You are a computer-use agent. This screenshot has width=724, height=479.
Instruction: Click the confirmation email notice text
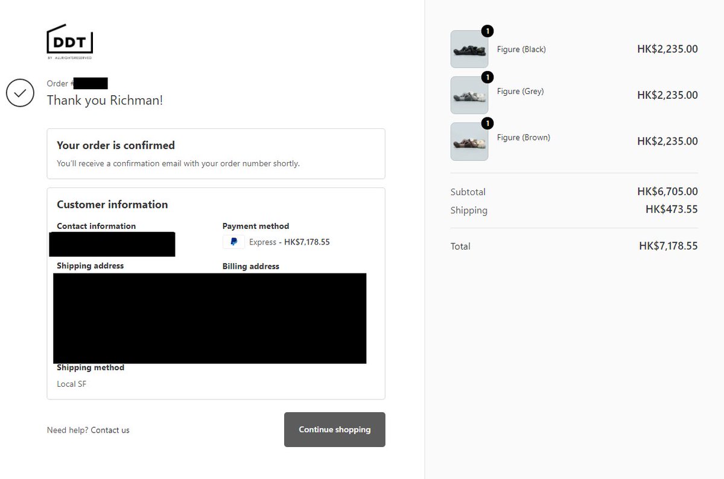(178, 163)
